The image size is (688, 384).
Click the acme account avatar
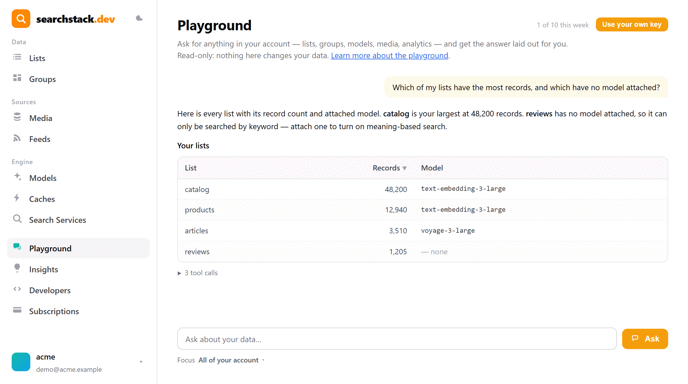coord(21,362)
